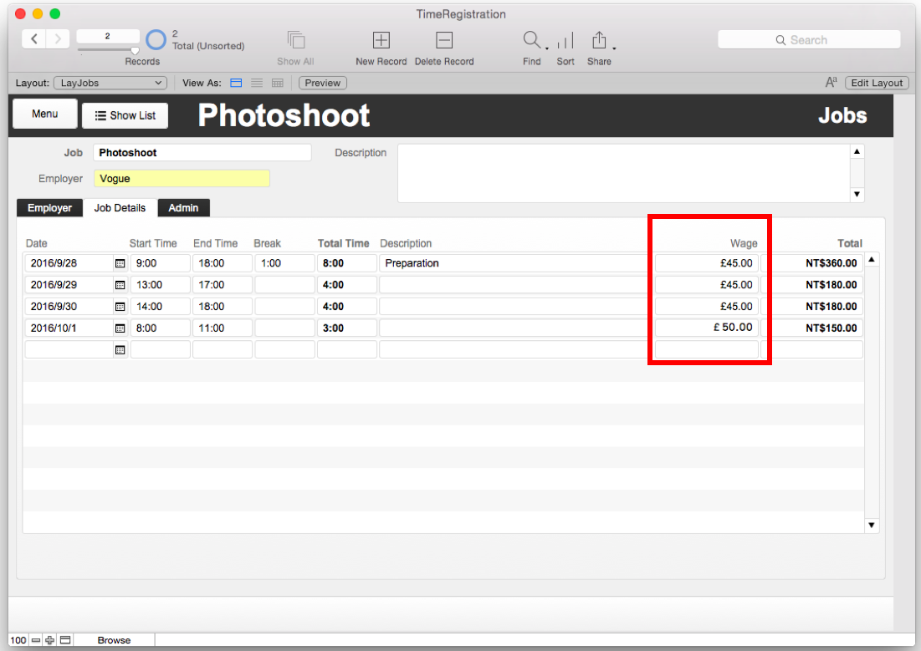
Task: Open calendar picker for 2016/9/28 row
Action: [120, 263]
